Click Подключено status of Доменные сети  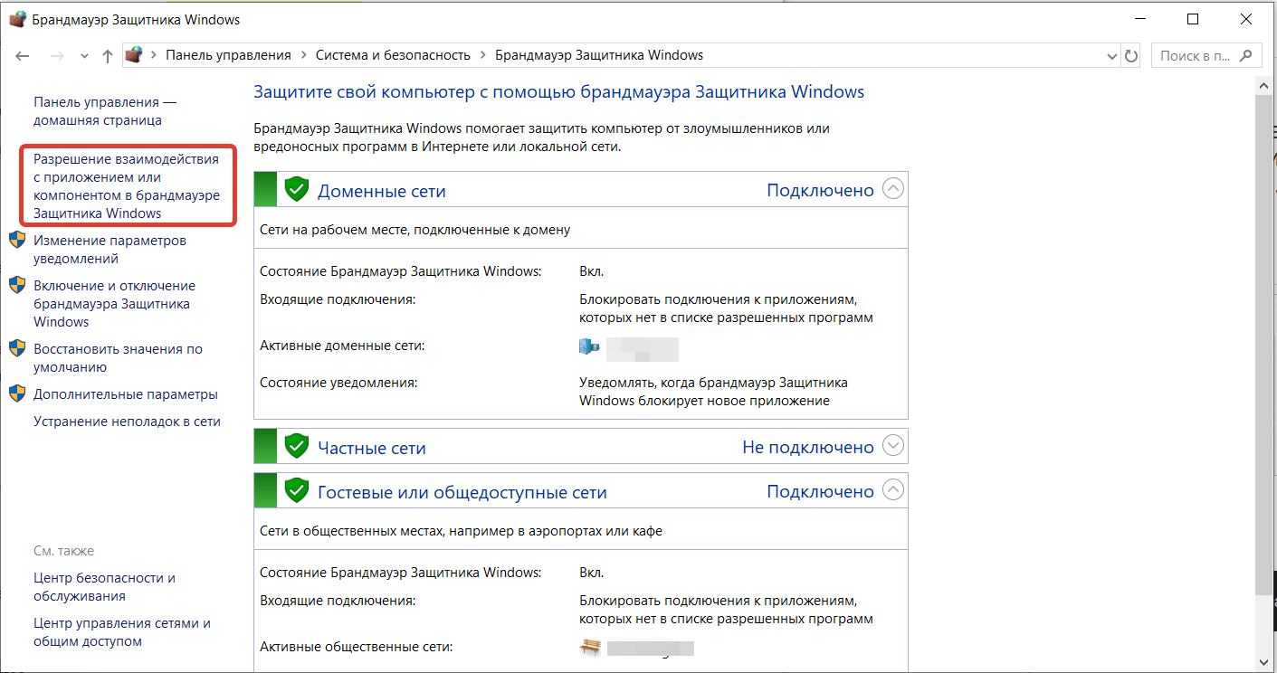point(820,191)
